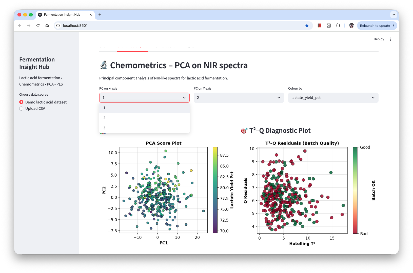The height and width of the screenshot is (273, 413).
Task: Open the Extensions puzzle menu
Action: pos(338,26)
